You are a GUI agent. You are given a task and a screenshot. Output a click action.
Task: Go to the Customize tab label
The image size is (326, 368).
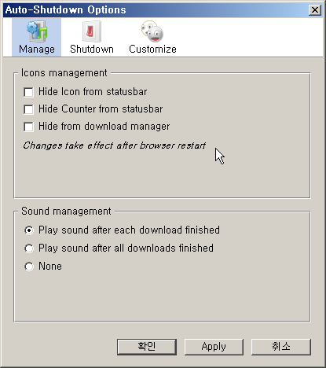pyautogui.click(x=152, y=50)
